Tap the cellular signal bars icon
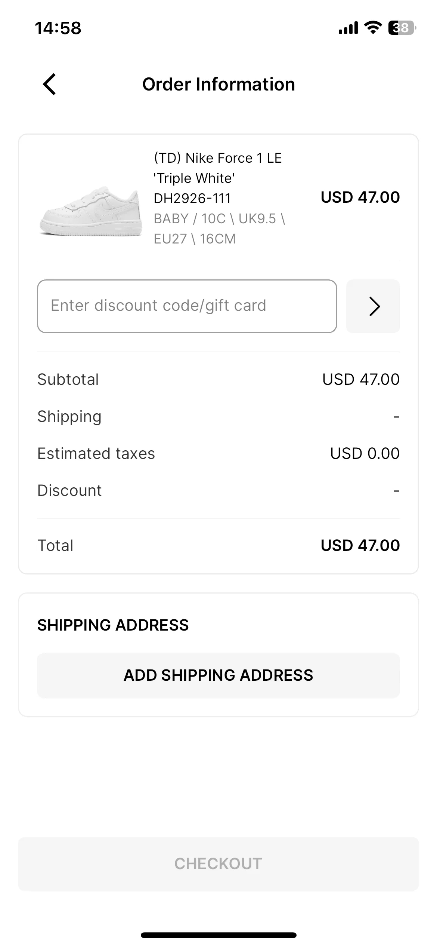This screenshot has width=437, height=947. (348, 28)
